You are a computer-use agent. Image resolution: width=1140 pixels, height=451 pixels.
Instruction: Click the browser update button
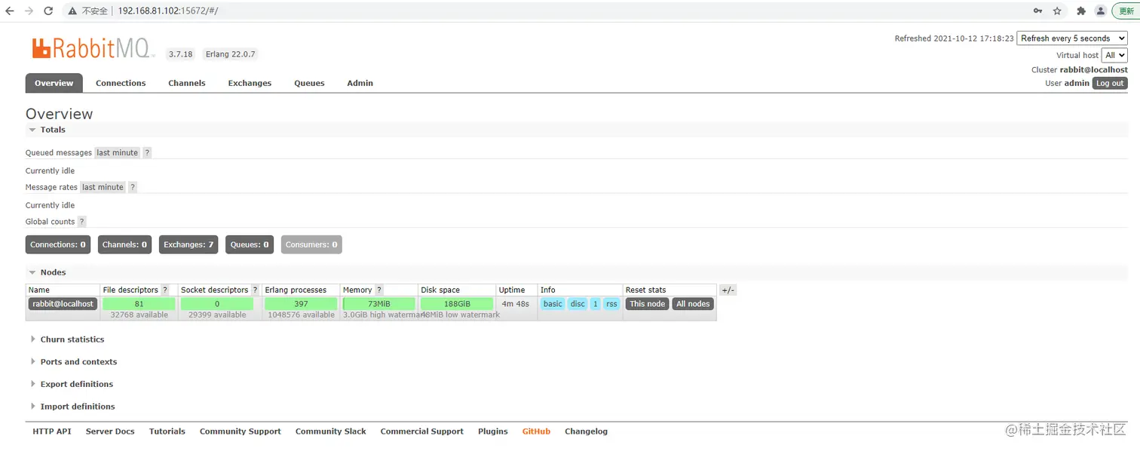(x=1126, y=11)
